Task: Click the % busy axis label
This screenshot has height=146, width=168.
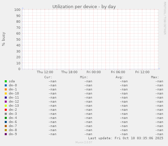Action: (3, 39)
